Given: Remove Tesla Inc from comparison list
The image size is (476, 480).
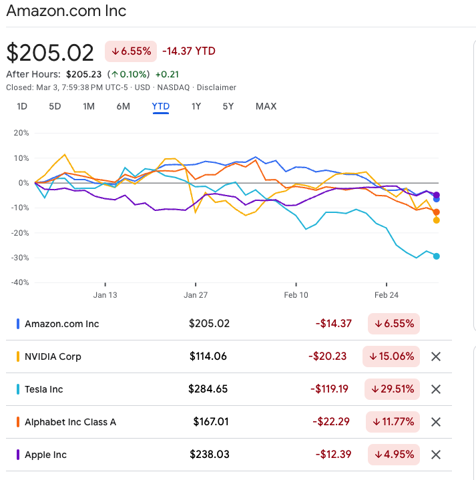Looking at the screenshot, I should [x=436, y=389].
